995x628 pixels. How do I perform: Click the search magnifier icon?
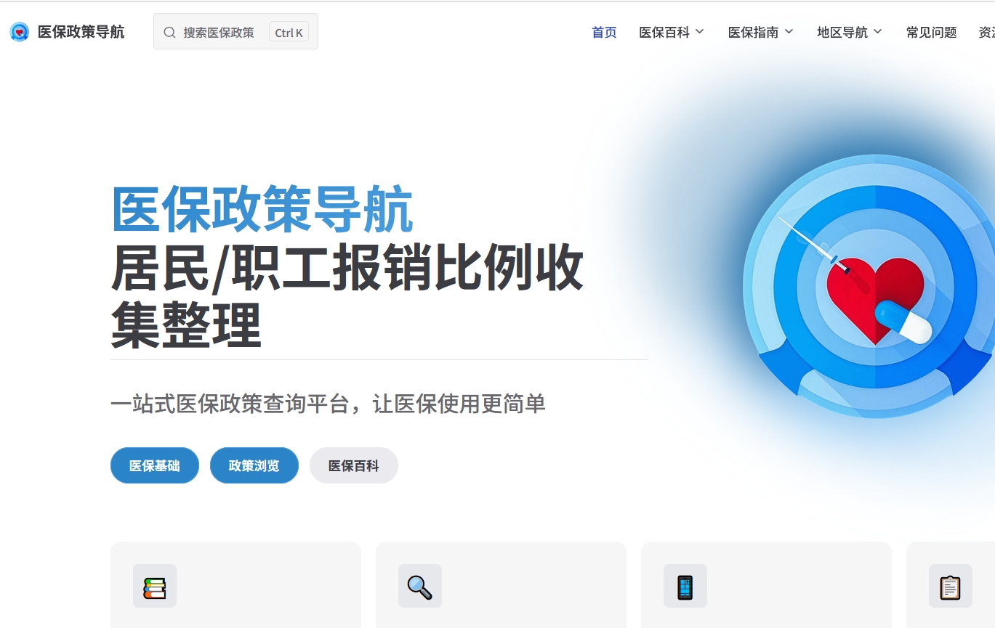169,32
